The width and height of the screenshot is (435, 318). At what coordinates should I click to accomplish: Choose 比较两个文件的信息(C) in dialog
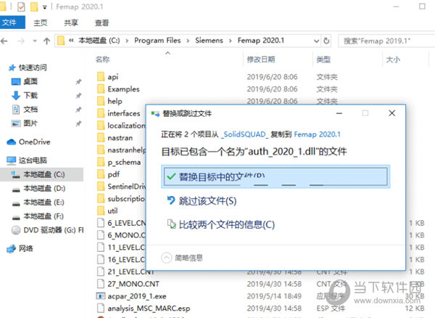[227, 224]
